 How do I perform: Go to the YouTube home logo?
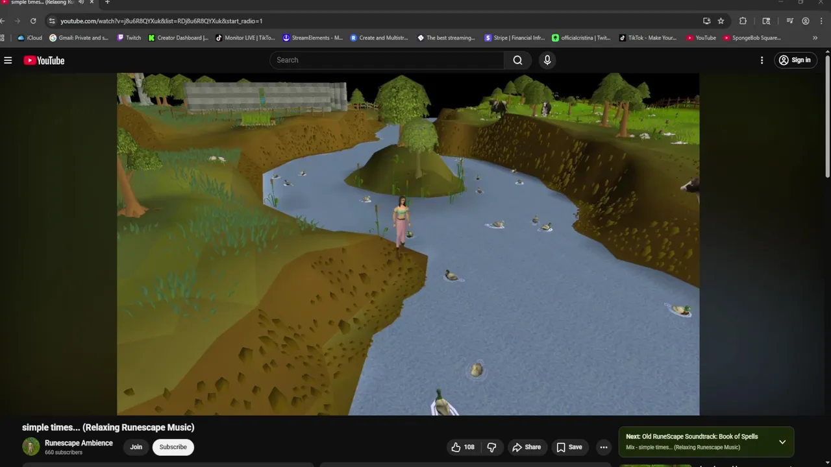pyautogui.click(x=44, y=60)
